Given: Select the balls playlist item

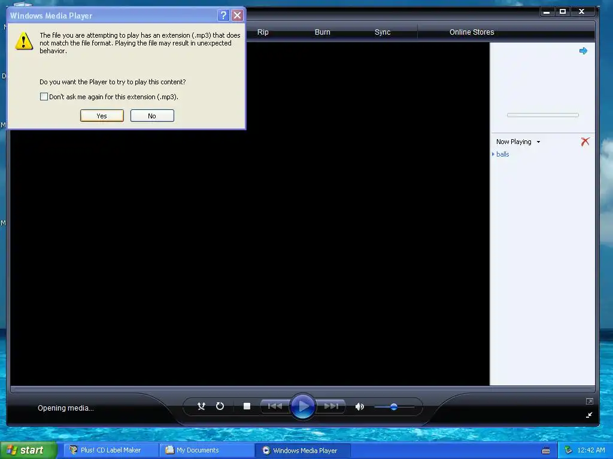Looking at the screenshot, I should 502,154.
